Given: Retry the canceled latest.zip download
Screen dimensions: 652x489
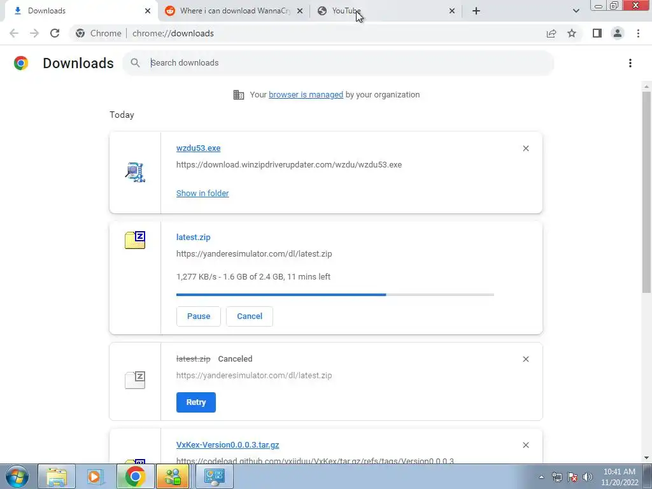Looking at the screenshot, I should (x=196, y=402).
